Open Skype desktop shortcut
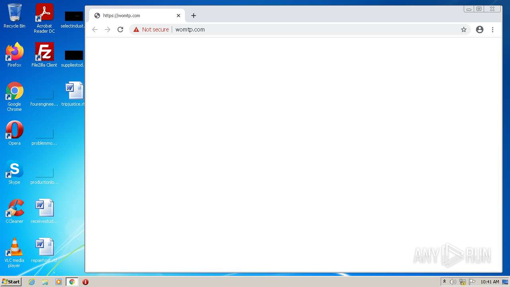510x287 pixels. [14, 172]
